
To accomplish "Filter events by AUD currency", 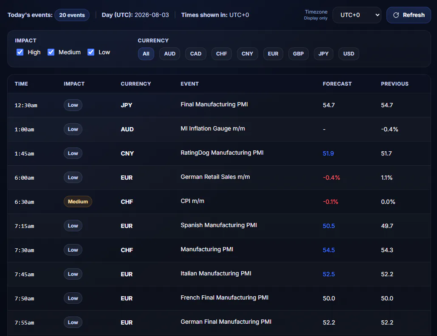I will point(170,54).
